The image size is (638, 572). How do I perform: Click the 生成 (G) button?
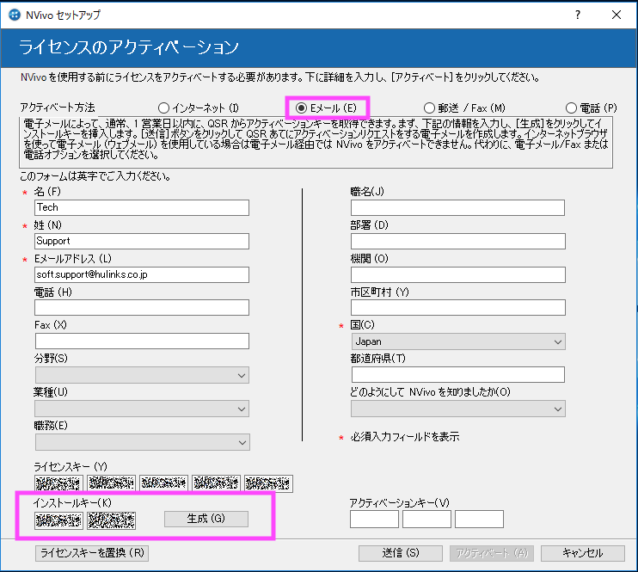point(206,519)
